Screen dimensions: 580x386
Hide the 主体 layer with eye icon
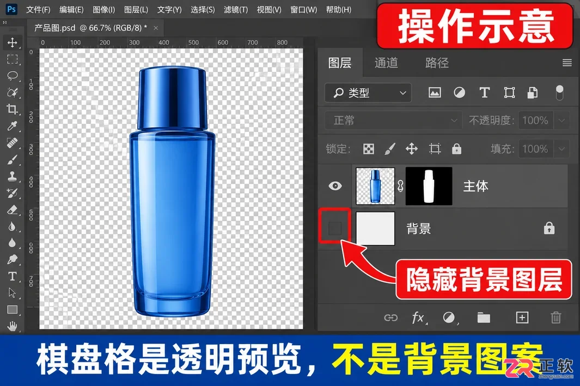(335, 186)
